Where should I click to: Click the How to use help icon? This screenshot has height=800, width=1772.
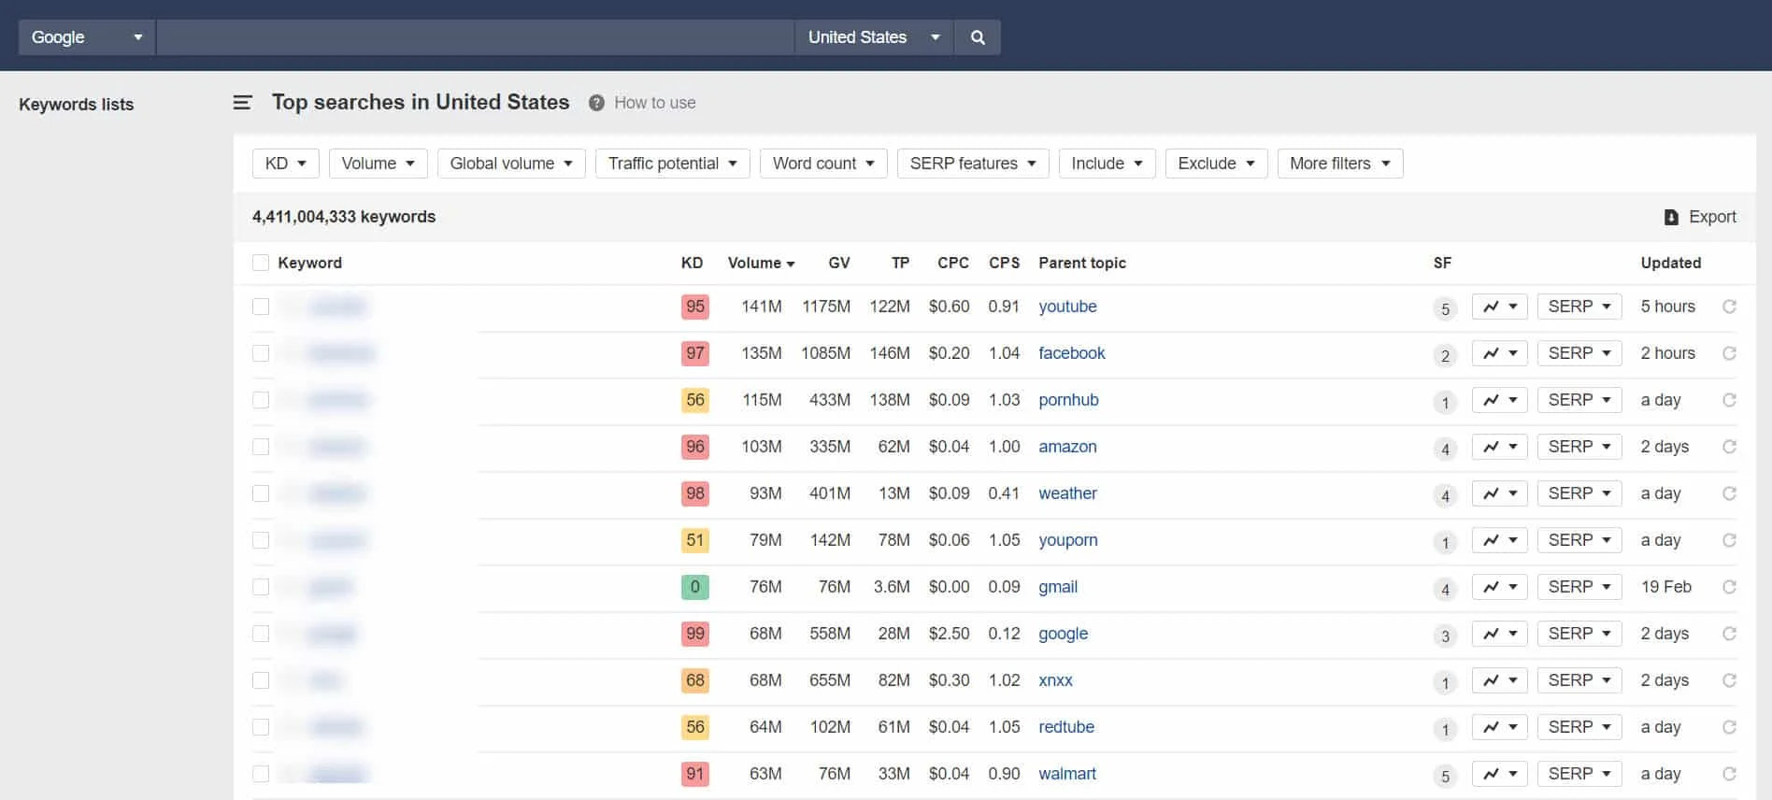pos(596,103)
